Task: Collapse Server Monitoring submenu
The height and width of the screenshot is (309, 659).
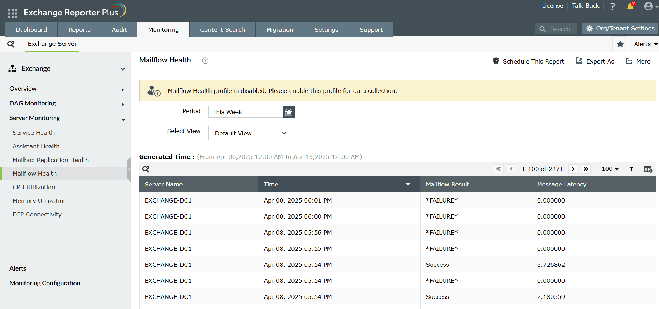Action: pos(123,120)
